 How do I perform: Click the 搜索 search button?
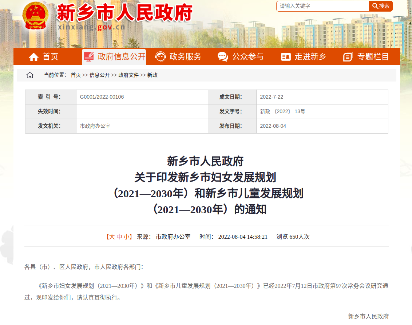(x=381, y=6)
